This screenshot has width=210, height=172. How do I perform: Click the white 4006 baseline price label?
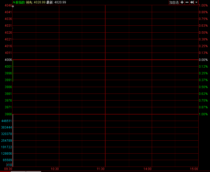[8, 60]
